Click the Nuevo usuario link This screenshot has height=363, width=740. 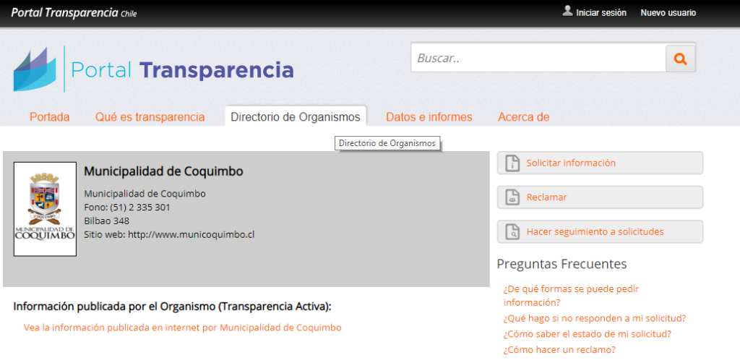668,13
